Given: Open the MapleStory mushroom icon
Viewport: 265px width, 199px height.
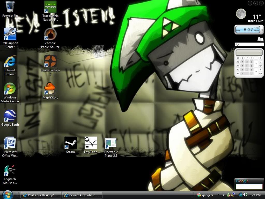Looking at the screenshot, I should coord(50,89).
